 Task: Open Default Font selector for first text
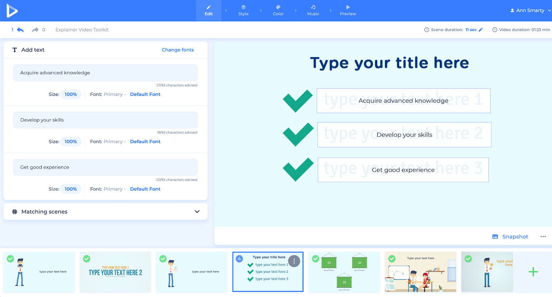point(145,94)
